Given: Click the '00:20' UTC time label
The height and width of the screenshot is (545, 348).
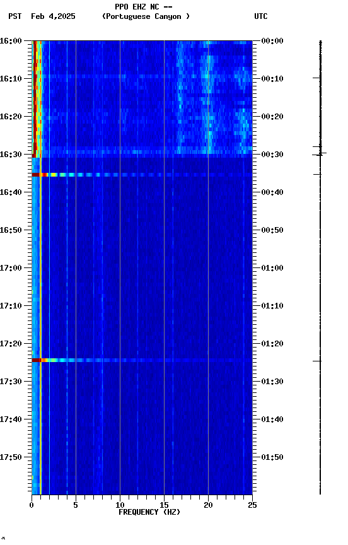Looking at the screenshot, I should 272,117.
